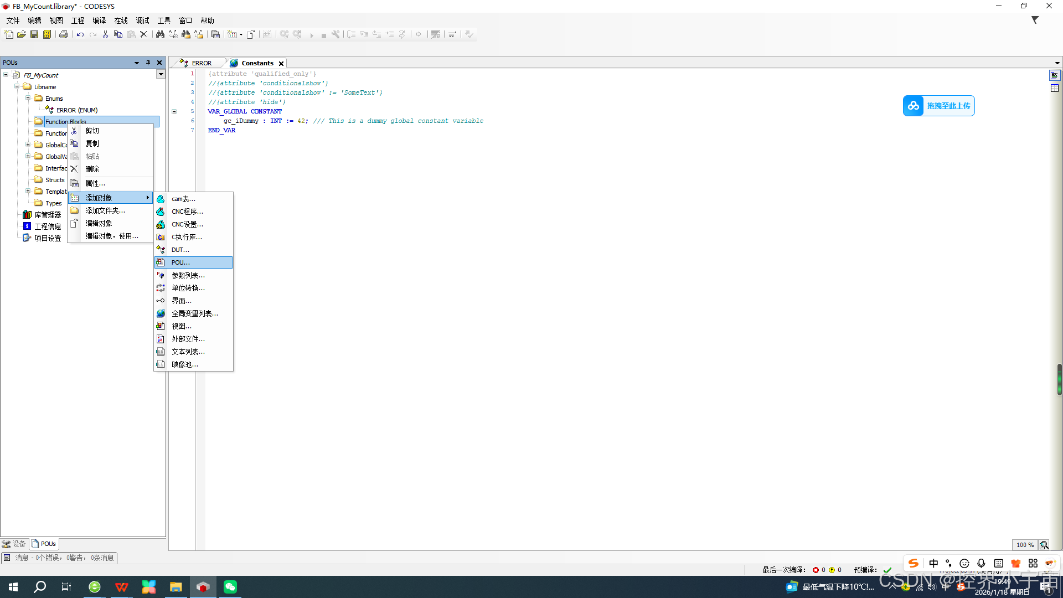Toggle the input method 中 language button
The width and height of the screenshot is (1063, 598).
click(x=933, y=563)
